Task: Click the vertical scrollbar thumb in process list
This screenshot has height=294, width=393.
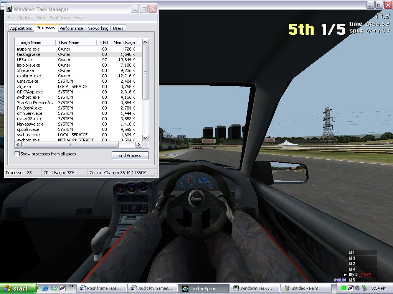Action: [145, 72]
